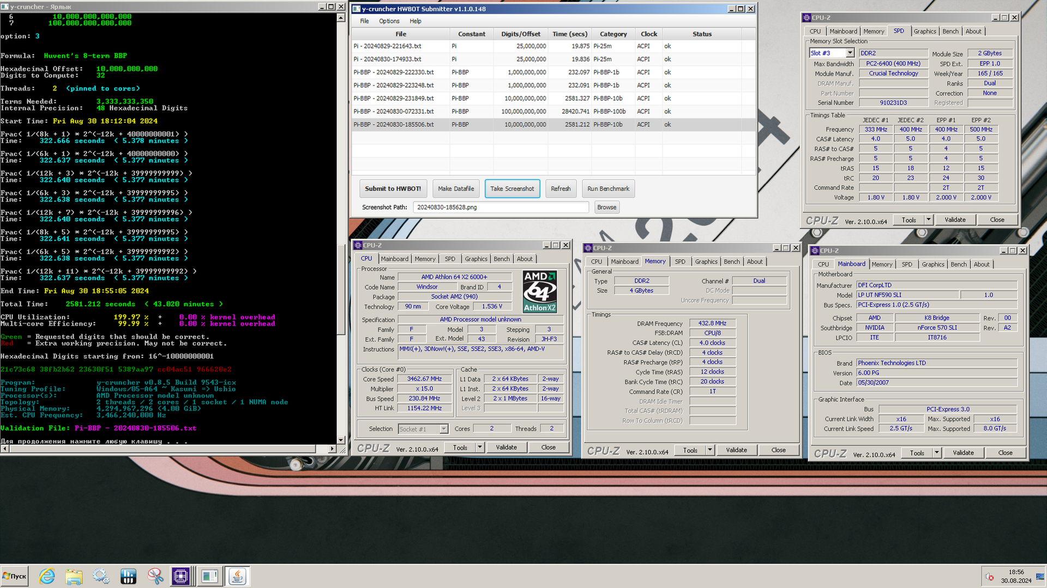Select row Pi - 20240829-221643.txt
Viewport: 1047px width, 588px height.
[x=553, y=46]
